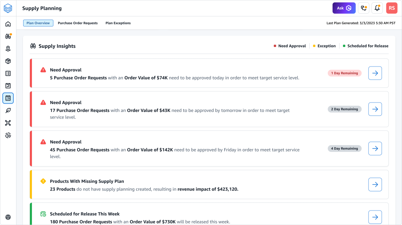Open the leaf sustainability sidebar icon
Screen dimensions: 402x225
[x=8, y=110]
